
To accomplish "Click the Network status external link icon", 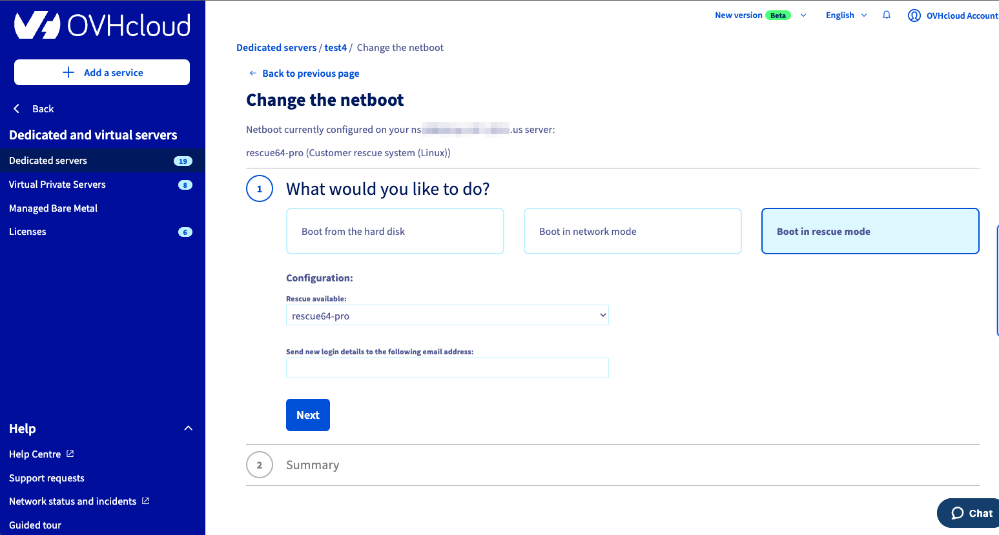I will (x=145, y=501).
